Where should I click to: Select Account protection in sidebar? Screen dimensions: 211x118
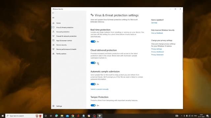click(x=63, y=32)
